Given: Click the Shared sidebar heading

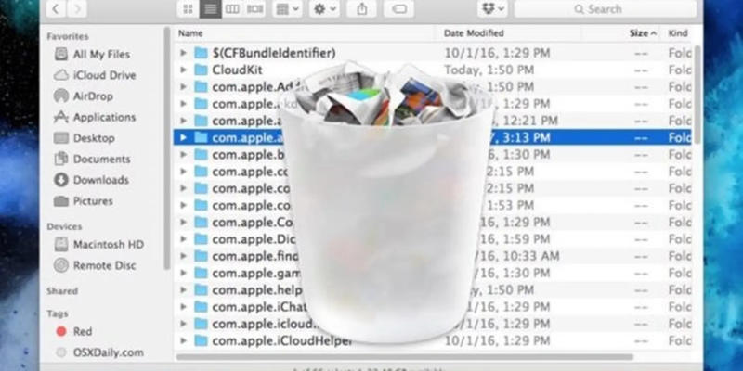Looking at the screenshot, I should click(62, 291).
